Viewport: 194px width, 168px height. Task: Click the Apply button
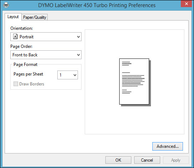(176, 160)
